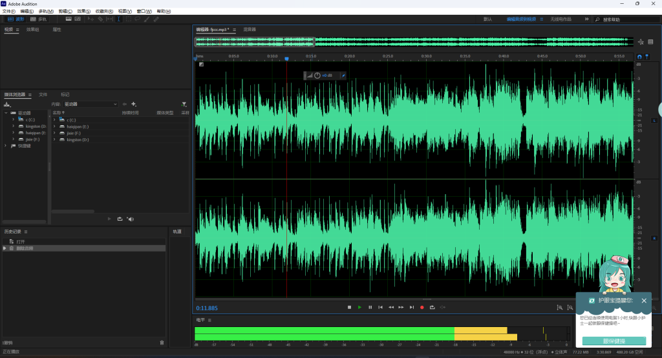662x358 pixels.
Task: Click the add shortcut plus icon
Action: click(x=134, y=104)
